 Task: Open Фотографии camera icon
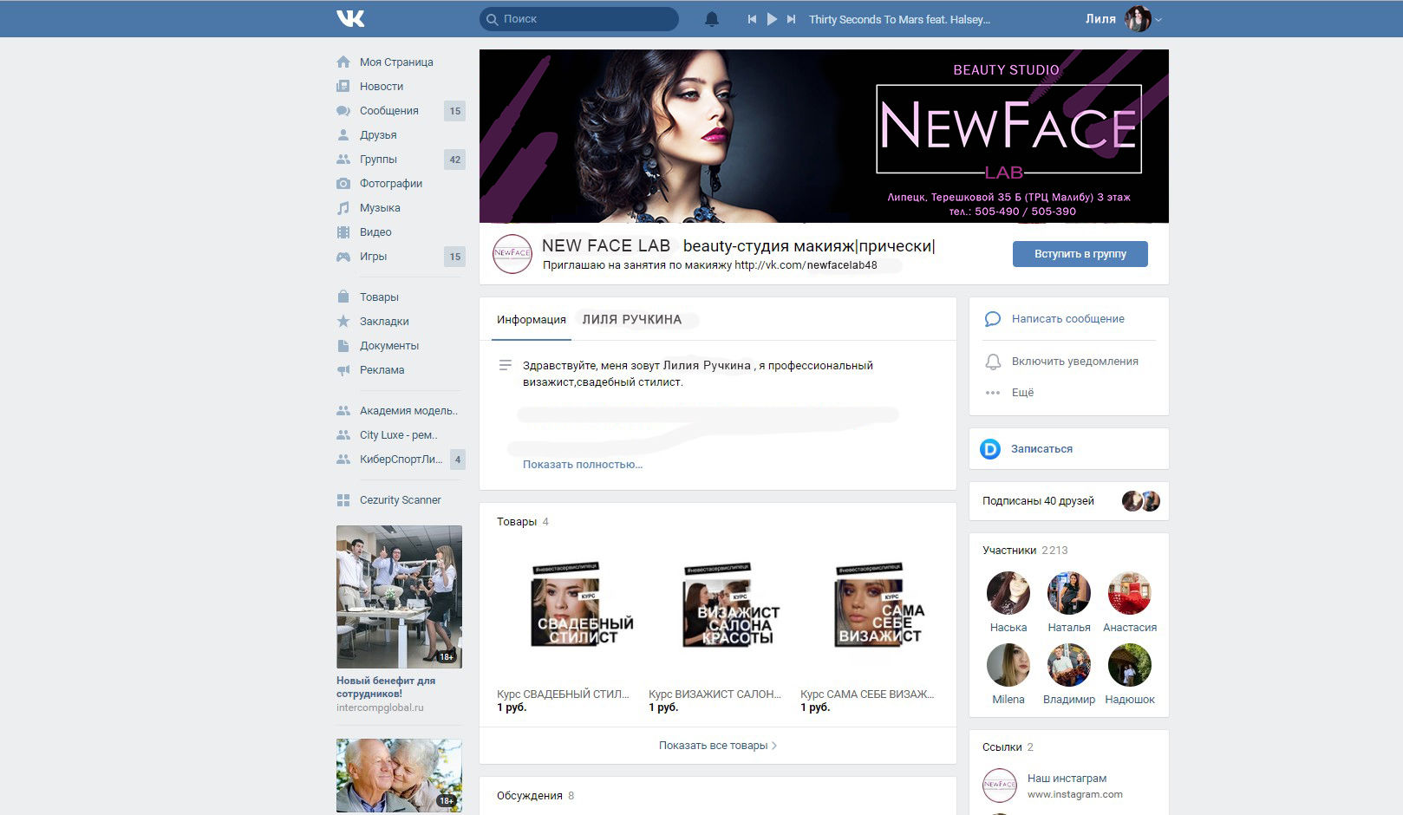(343, 184)
